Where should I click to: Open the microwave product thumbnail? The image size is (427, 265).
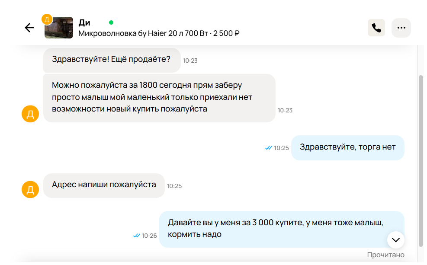coord(58,27)
